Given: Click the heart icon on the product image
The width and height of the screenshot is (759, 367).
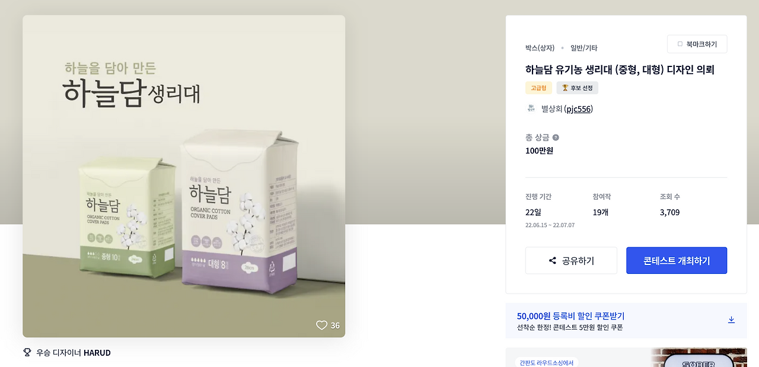Looking at the screenshot, I should (322, 325).
